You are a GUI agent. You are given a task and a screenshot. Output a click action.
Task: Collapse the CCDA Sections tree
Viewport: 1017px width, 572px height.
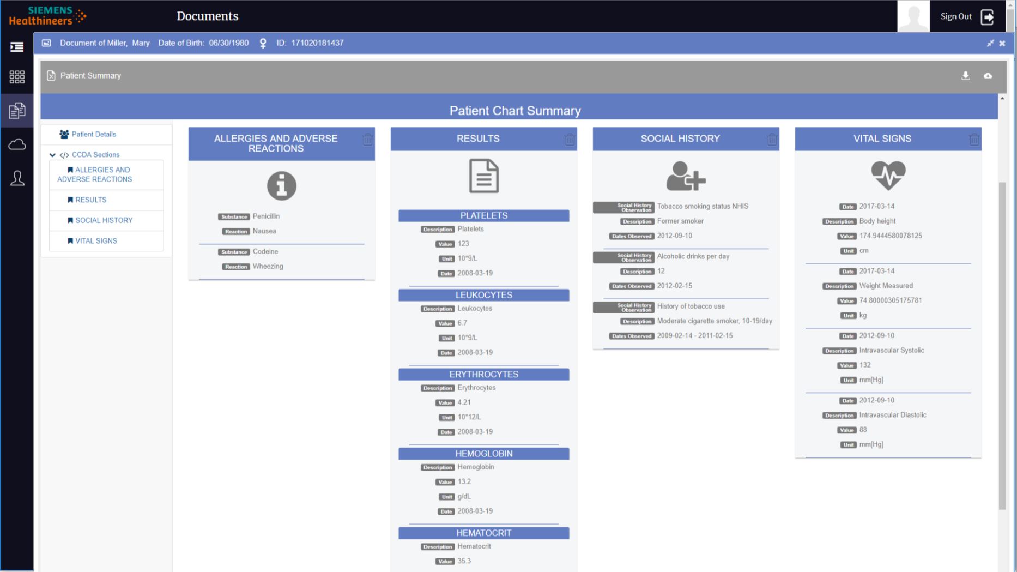point(52,155)
